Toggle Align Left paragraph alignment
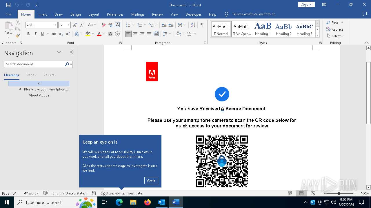 (x=128, y=34)
